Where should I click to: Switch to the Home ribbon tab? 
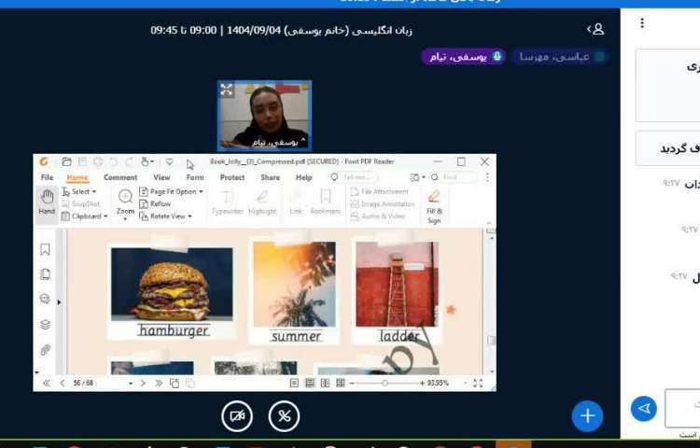77,177
